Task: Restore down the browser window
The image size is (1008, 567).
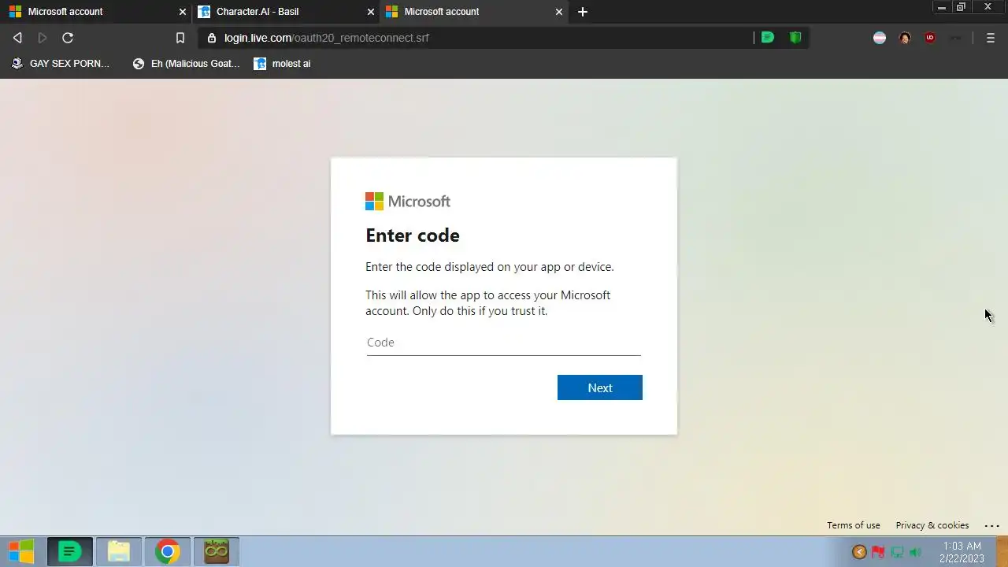Action: pos(961,7)
